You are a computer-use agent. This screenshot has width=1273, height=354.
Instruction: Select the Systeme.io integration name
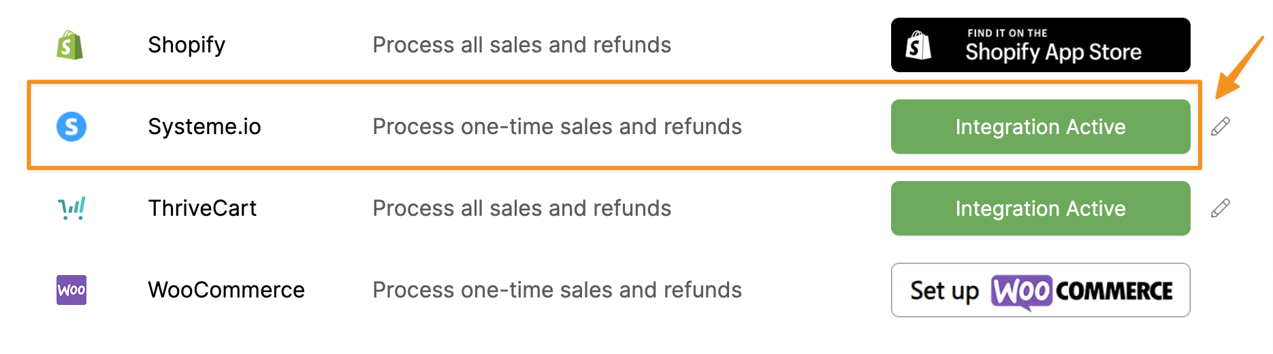204,127
